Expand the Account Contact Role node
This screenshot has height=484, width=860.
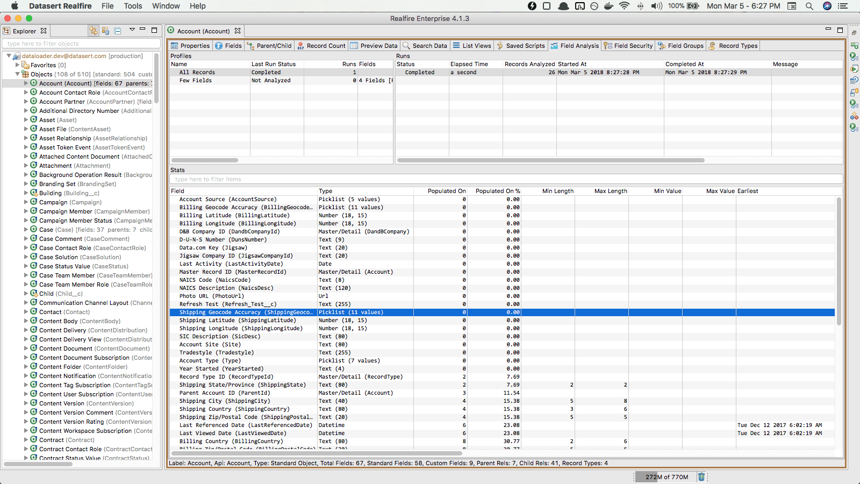click(26, 92)
